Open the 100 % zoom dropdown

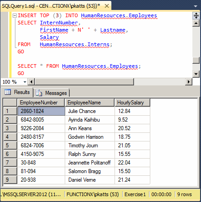tap(25, 82)
